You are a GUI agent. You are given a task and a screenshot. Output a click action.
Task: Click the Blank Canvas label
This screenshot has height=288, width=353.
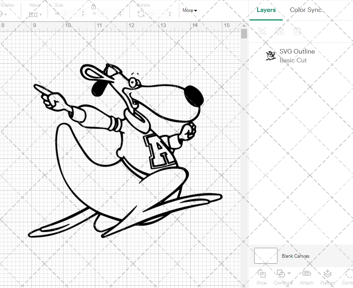pos(295,256)
